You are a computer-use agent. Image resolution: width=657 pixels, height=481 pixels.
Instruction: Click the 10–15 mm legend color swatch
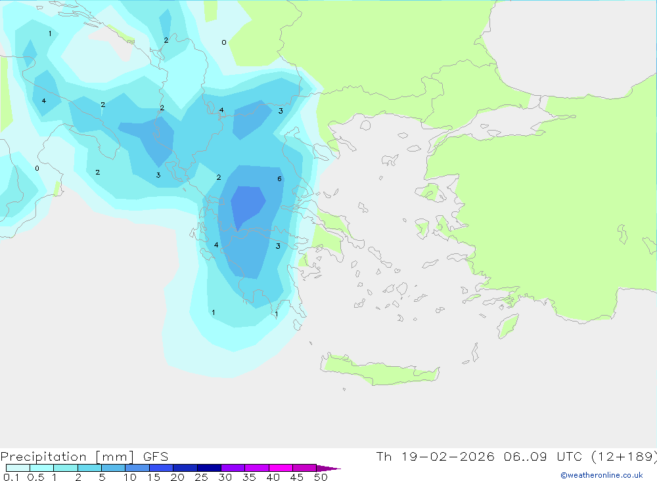tap(137, 468)
